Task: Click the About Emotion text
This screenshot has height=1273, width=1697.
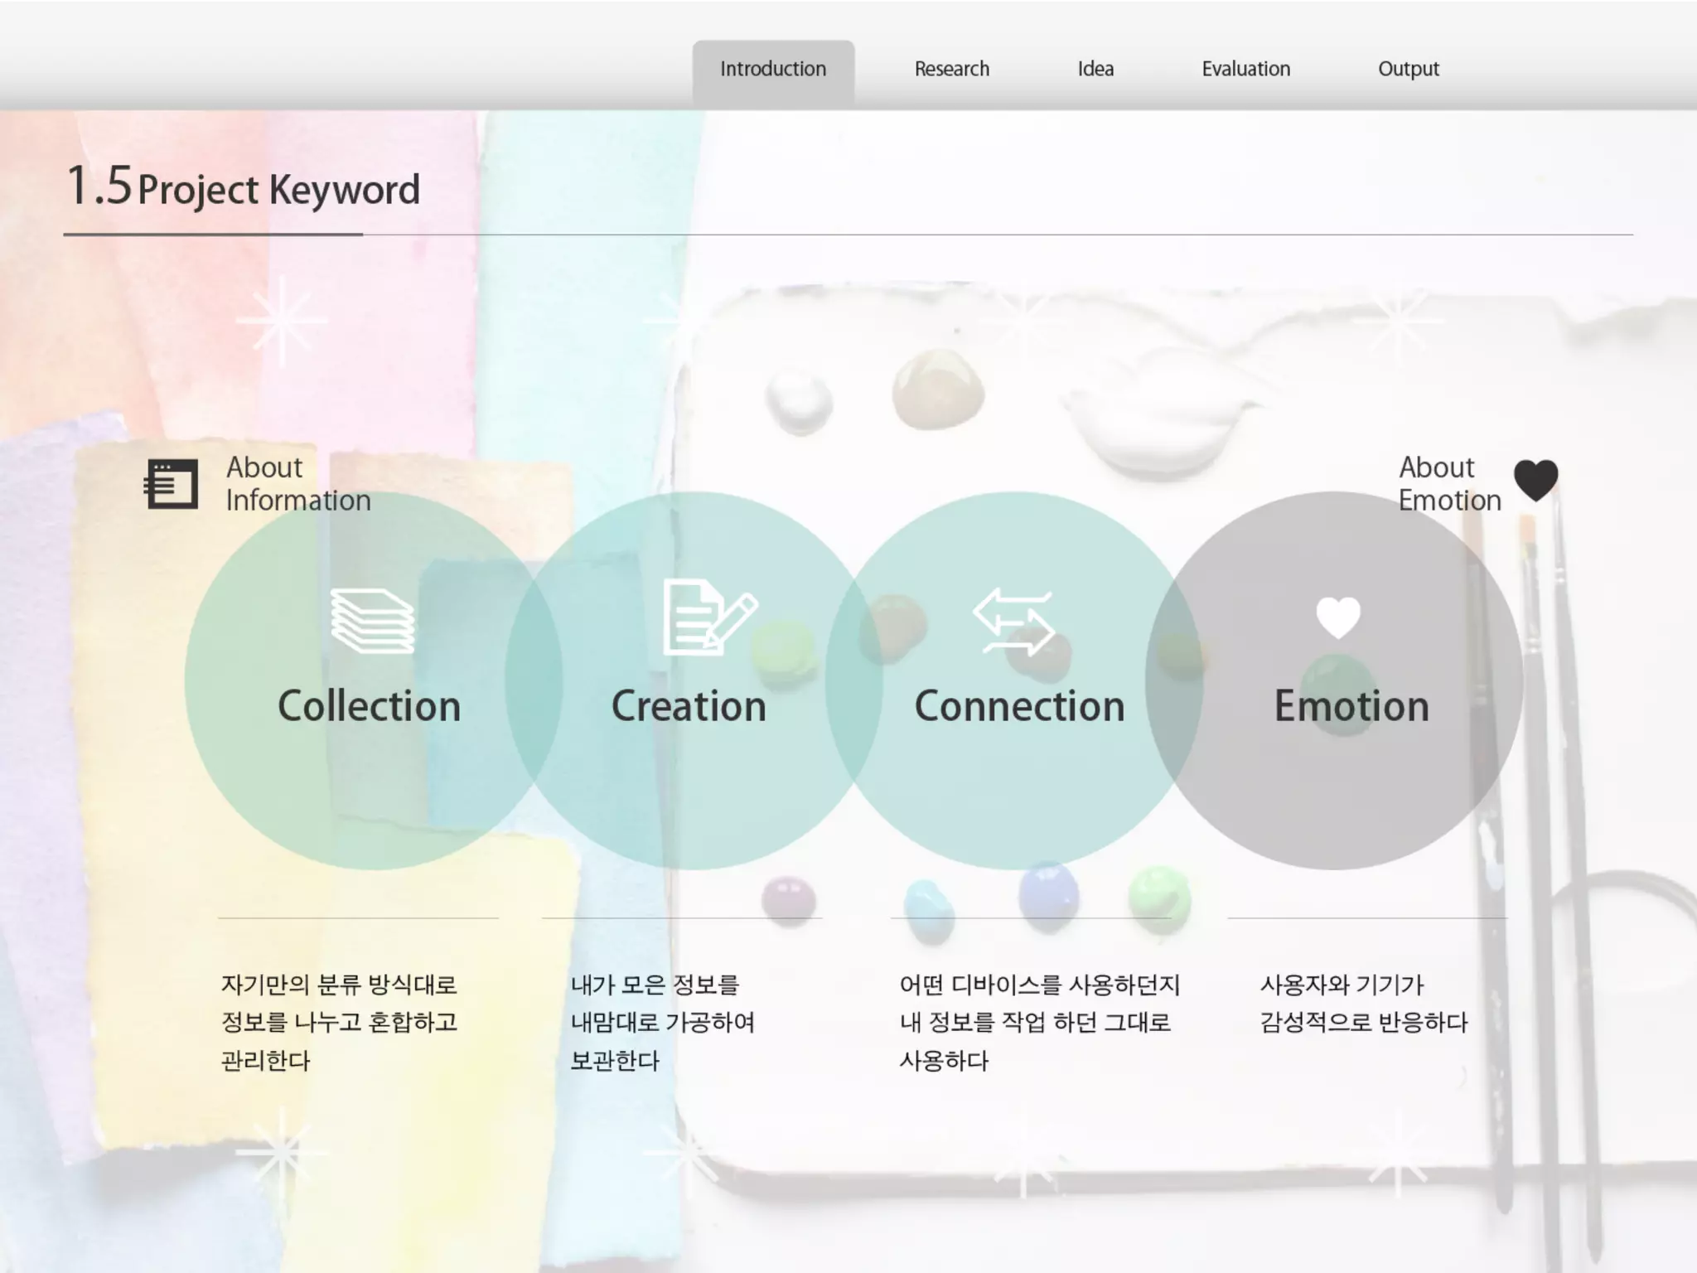Action: pos(1448,484)
